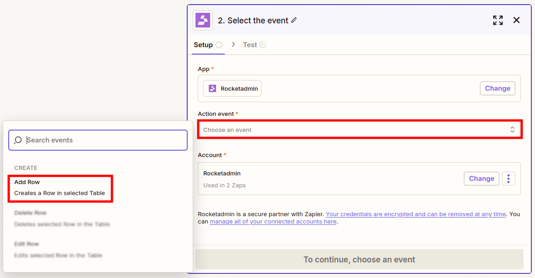This screenshot has height=278, width=535.
Task: Select the Edit Row event option
Action: [58, 250]
